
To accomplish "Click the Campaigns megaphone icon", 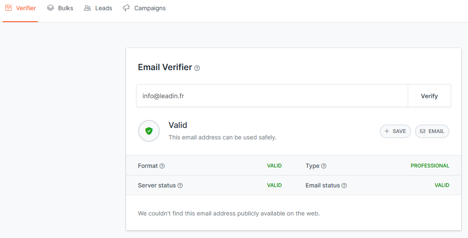I will tap(126, 8).
